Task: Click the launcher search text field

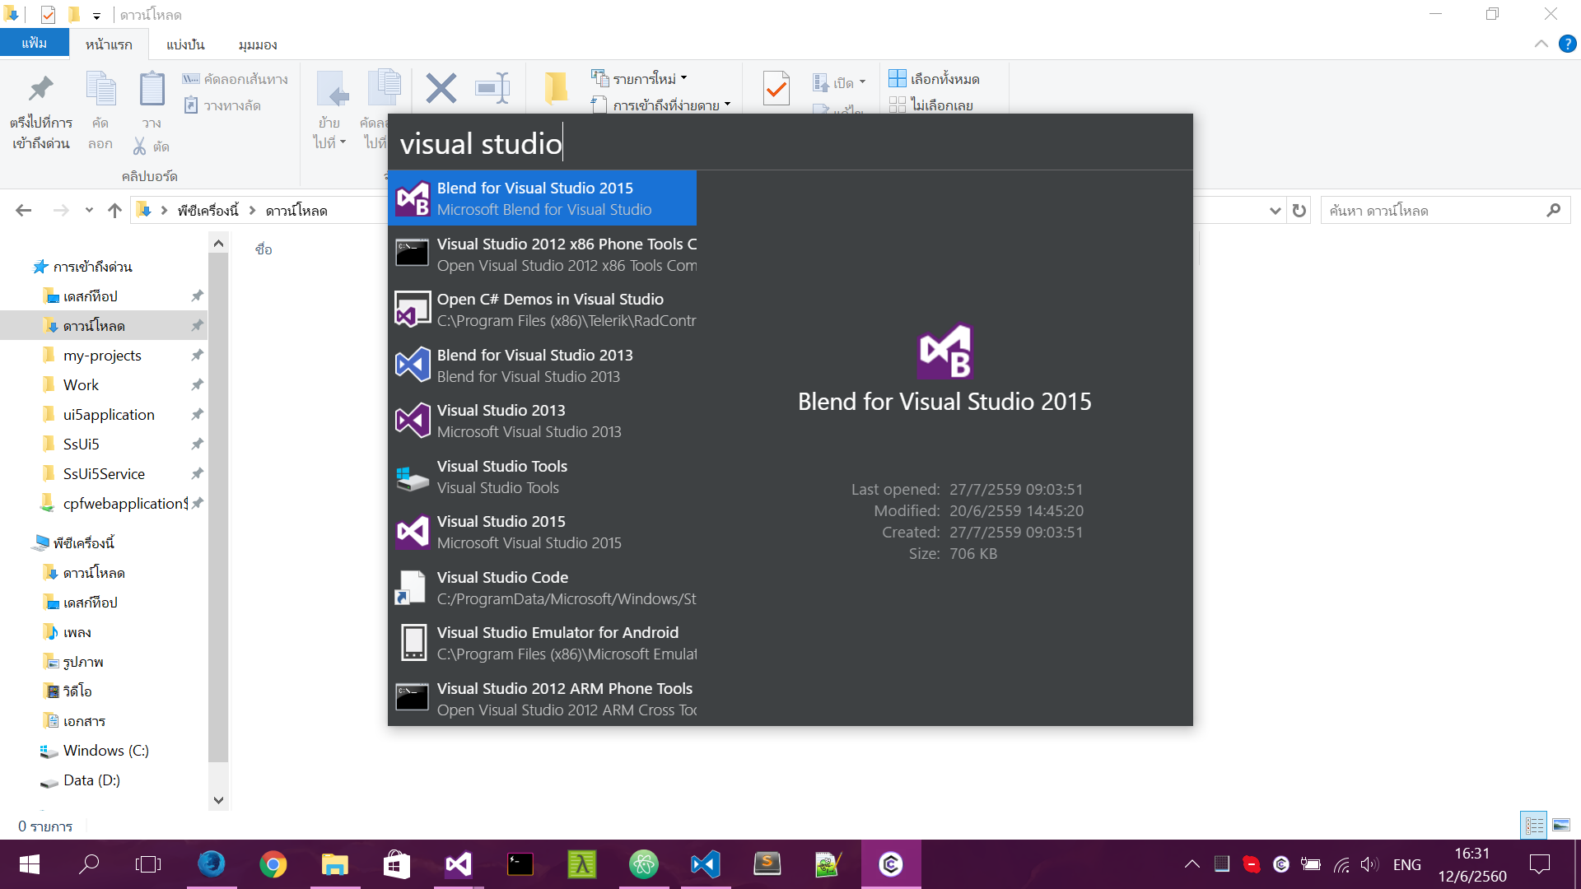Action: click(x=790, y=143)
